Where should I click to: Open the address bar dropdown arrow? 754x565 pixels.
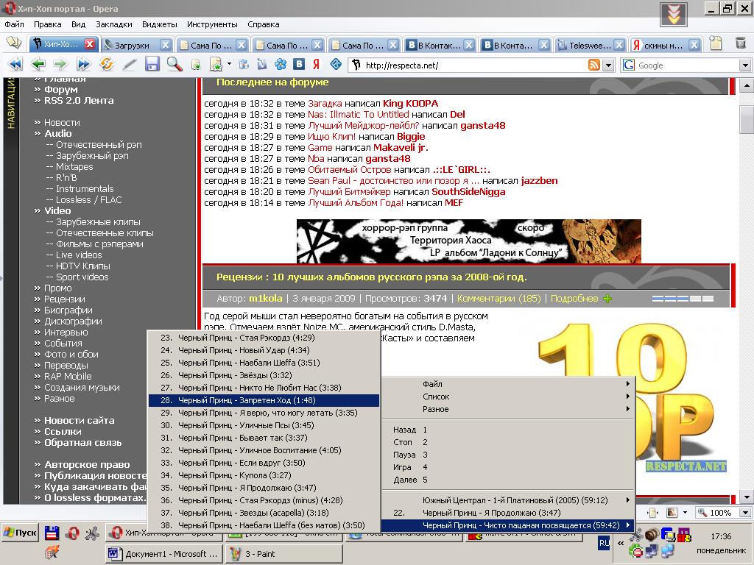608,65
